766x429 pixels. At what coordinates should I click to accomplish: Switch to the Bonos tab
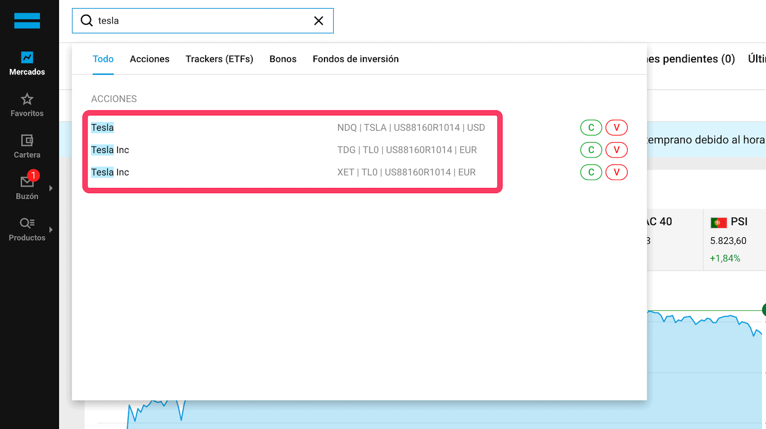283,59
